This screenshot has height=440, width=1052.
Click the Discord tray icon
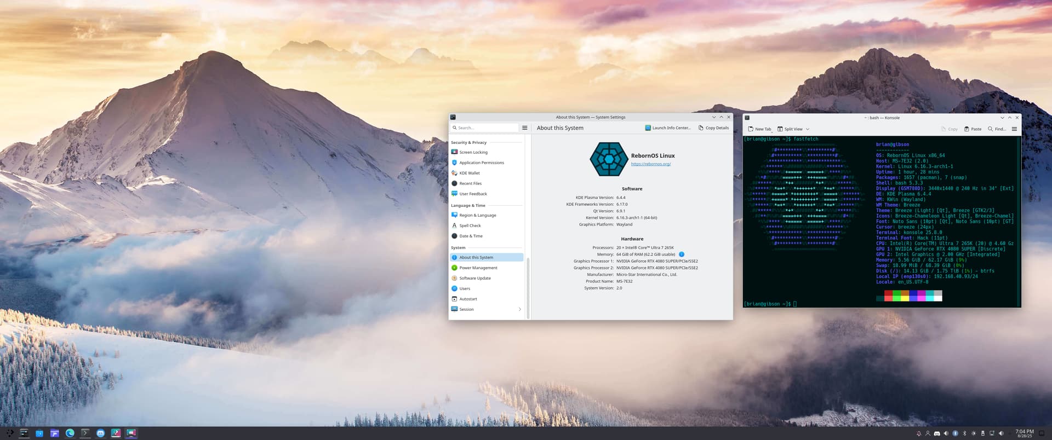tap(937, 433)
